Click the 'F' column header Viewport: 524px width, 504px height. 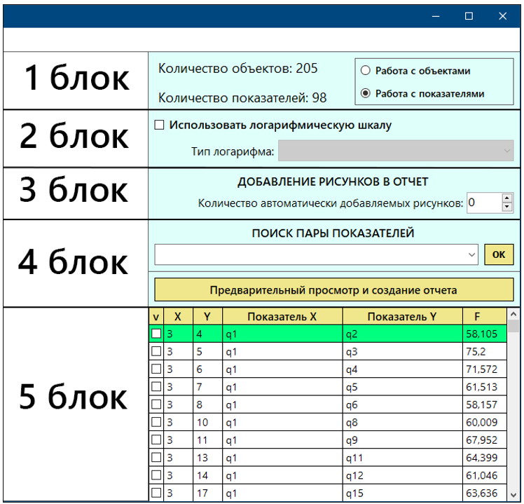485,316
